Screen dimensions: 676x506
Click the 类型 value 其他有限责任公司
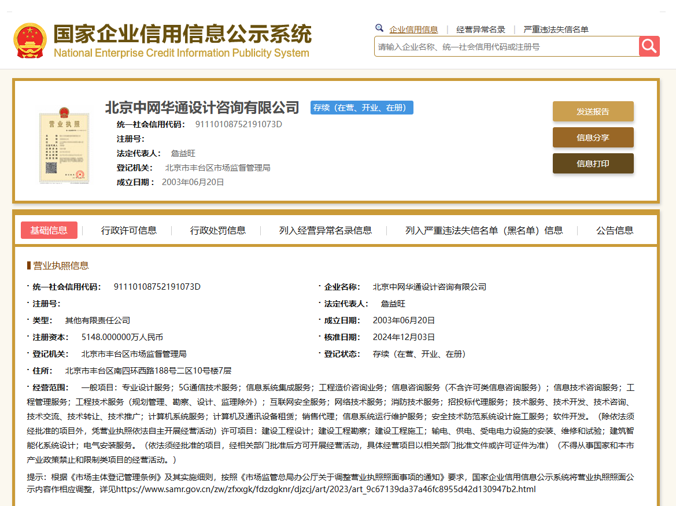pyautogui.click(x=97, y=320)
